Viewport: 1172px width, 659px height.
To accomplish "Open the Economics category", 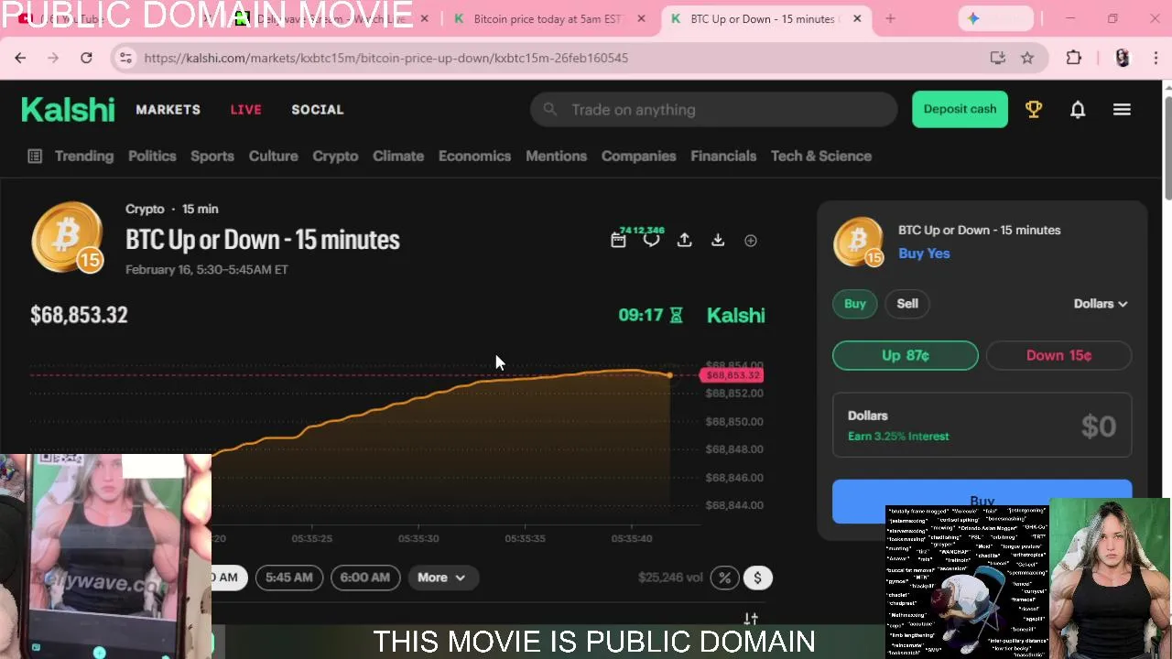I will click(474, 157).
